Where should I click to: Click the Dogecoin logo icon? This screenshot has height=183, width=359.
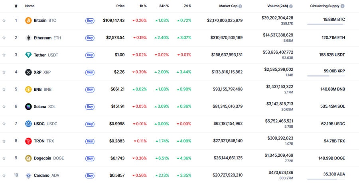tap(28, 158)
